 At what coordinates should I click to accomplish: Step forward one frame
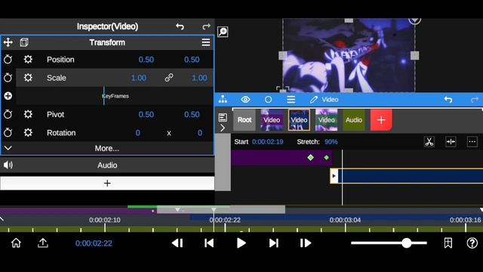[306, 243]
